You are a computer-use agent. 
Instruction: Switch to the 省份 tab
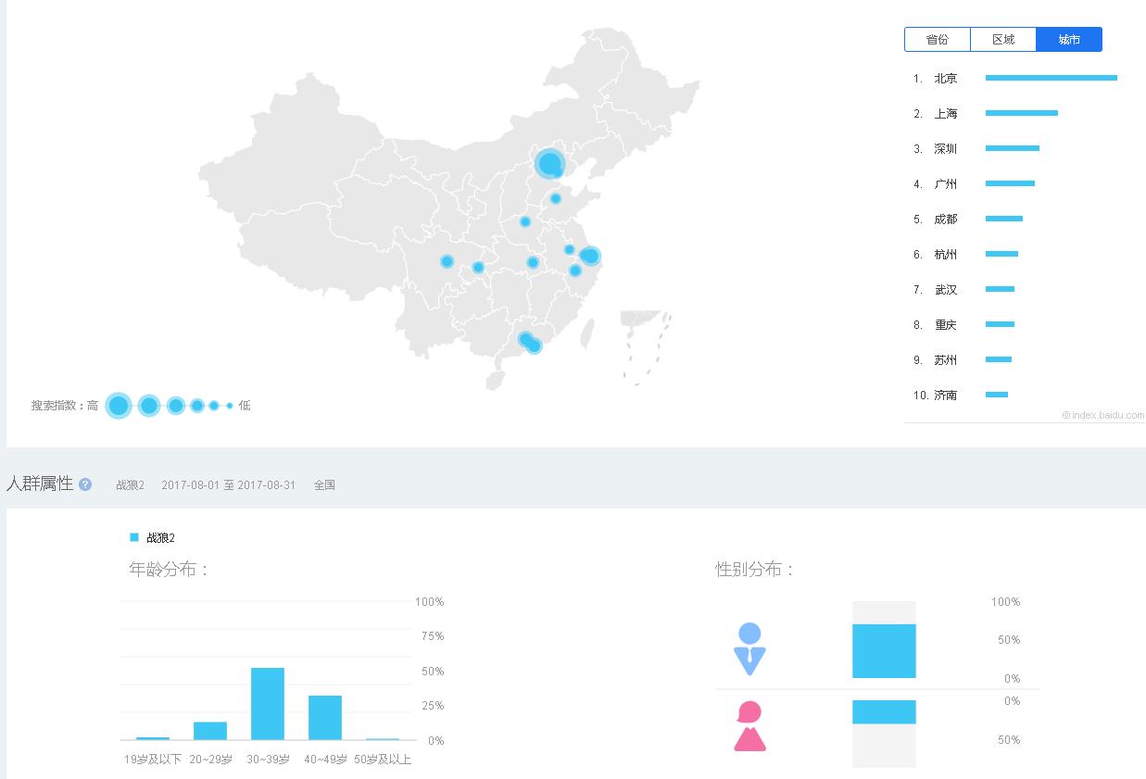click(x=937, y=39)
